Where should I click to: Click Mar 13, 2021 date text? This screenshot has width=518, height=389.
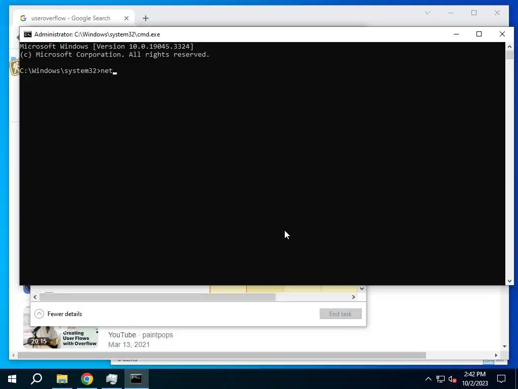point(129,344)
